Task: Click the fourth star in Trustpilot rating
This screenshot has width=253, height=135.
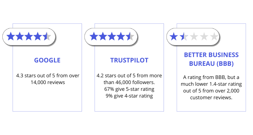Action: pos(121,36)
